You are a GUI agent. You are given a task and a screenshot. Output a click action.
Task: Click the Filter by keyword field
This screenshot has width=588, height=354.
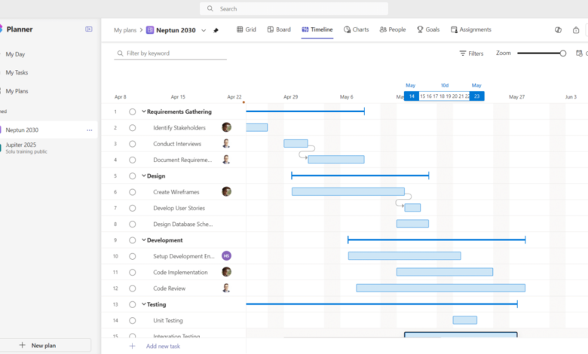coord(170,53)
